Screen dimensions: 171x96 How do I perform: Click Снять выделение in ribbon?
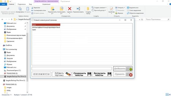134,10
